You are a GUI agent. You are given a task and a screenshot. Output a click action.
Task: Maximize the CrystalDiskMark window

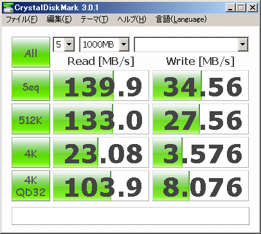pyautogui.click(x=241, y=8)
